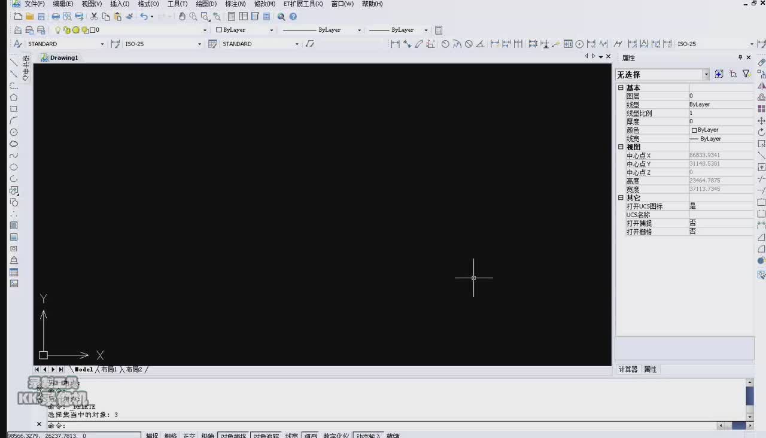
Task: Click the layer lightbulb on/off icon
Action: (x=58, y=30)
